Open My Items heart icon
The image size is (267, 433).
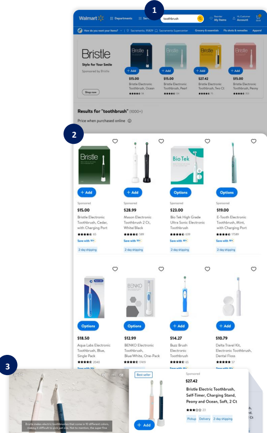click(x=211, y=19)
